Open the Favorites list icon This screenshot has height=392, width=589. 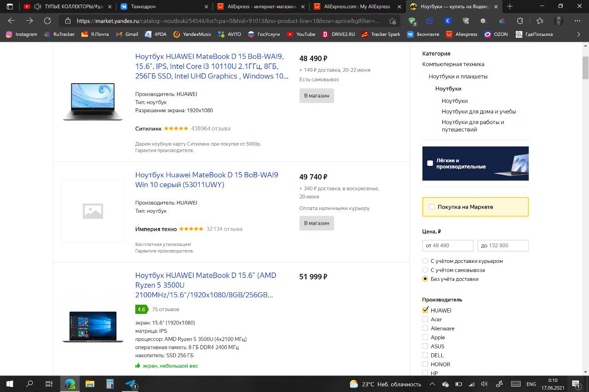[x=540, y=21]
